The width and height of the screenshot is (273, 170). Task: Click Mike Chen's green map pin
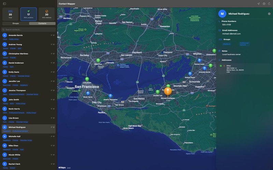click(98, 61)
